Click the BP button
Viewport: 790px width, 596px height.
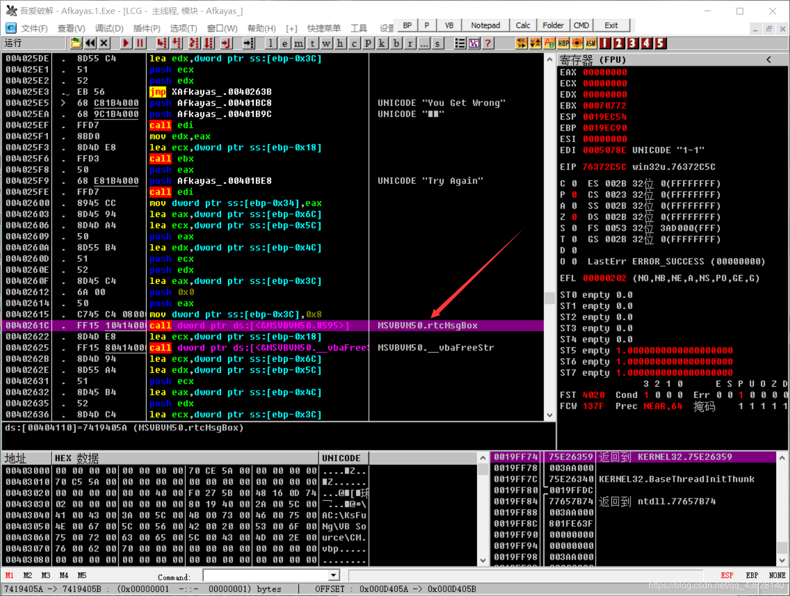pos(407,25)
